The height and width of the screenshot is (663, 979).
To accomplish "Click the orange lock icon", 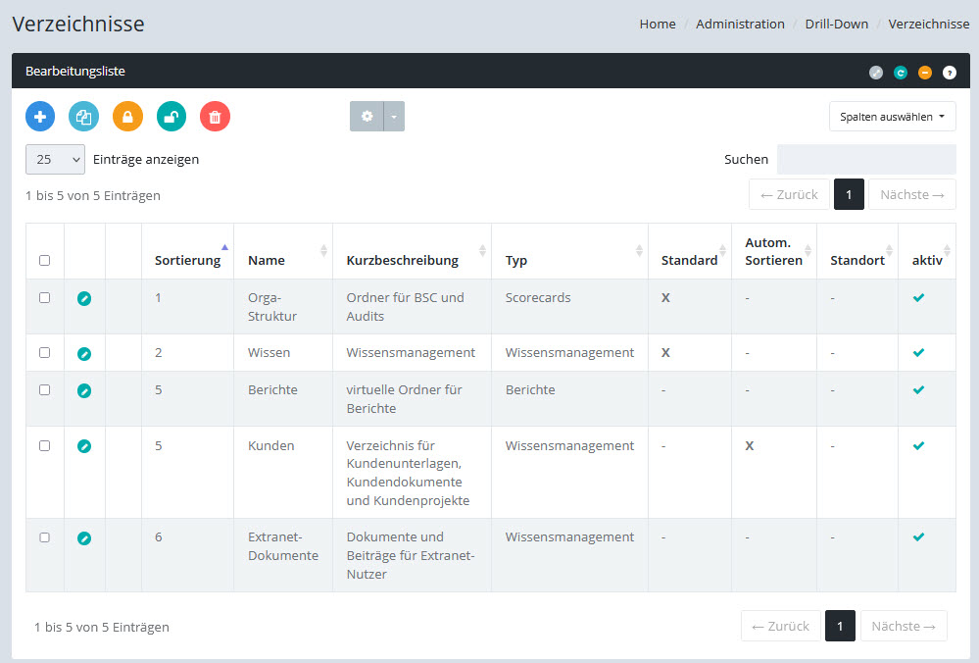I will (x=127, y=117).
